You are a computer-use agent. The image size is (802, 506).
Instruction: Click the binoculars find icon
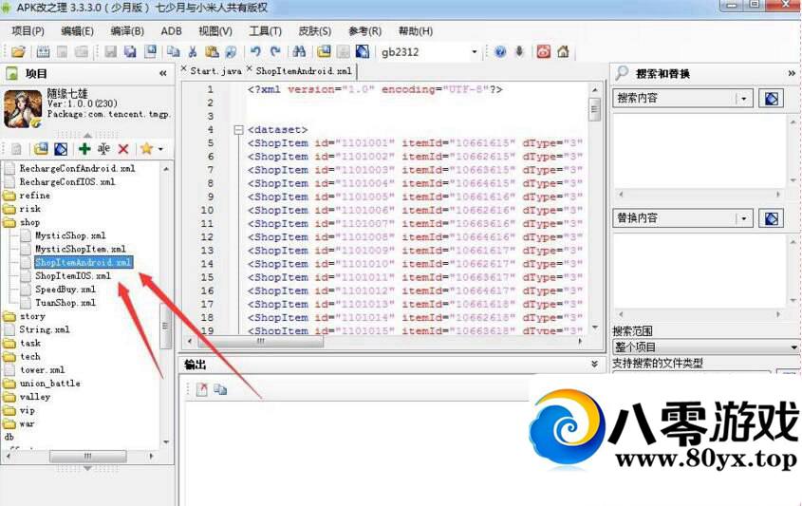click(x=299, y=51)
